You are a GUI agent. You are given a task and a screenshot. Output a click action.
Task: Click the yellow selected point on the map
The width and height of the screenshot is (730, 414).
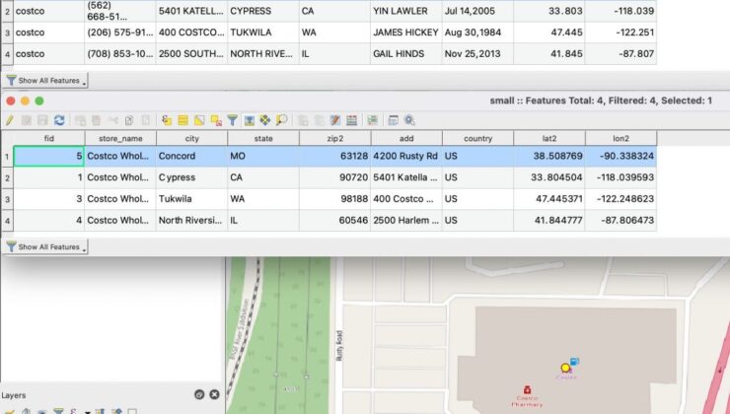(565, 368)
